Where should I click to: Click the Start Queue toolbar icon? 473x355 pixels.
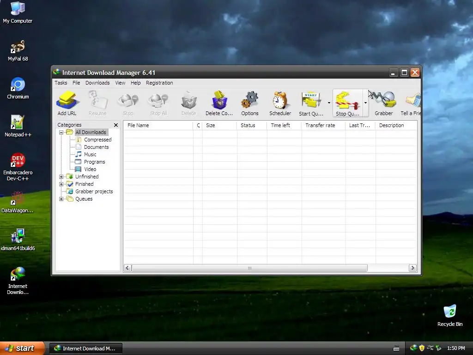click(311, 104)
